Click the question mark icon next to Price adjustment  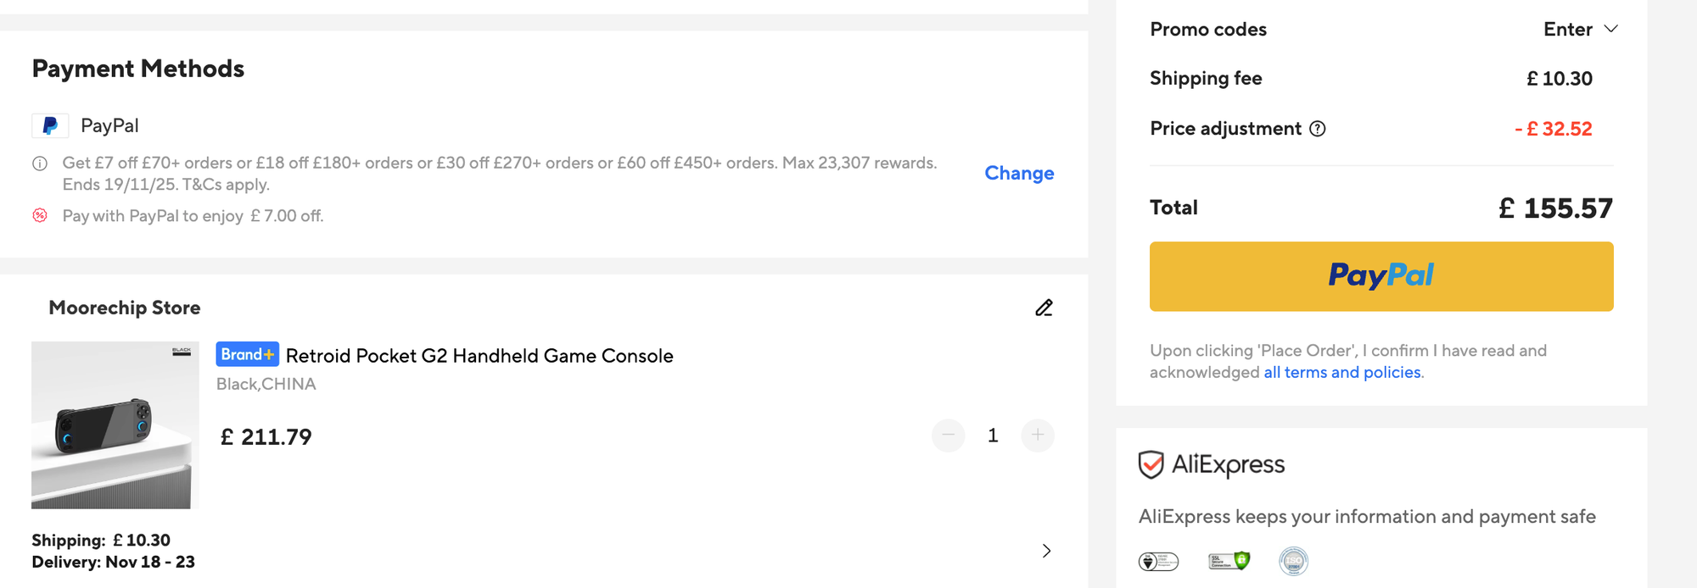point(1318,129)
